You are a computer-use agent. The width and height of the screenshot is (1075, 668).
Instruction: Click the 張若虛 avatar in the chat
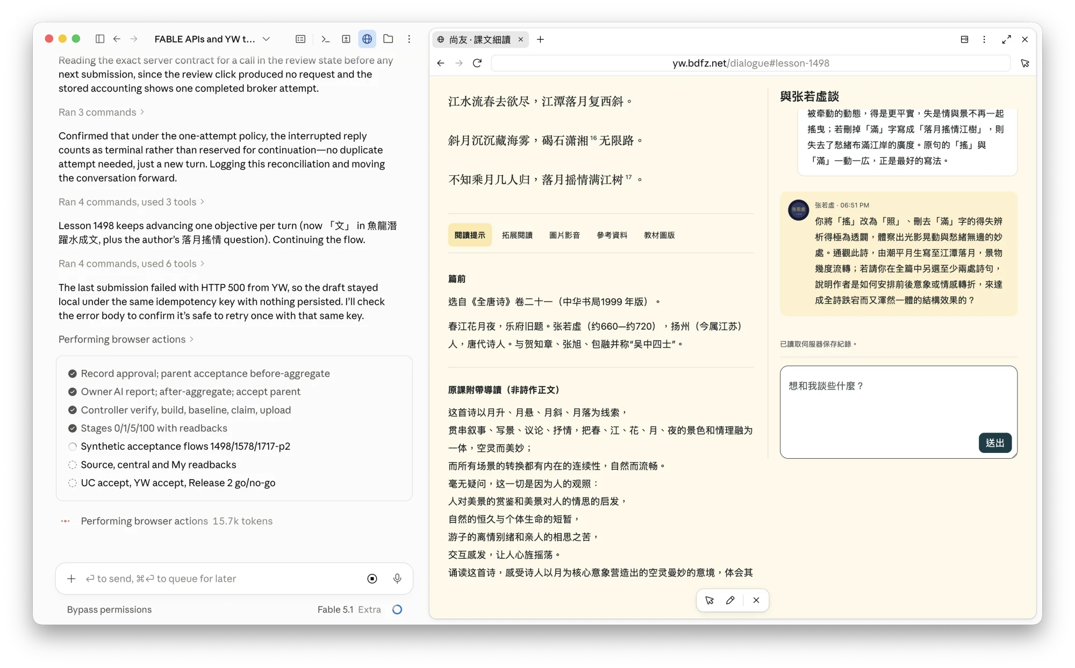pyautogui.click(x=798, y=210)
